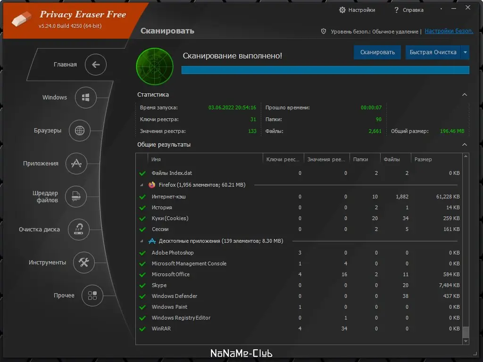Image resolution: width=483 pixels, height=362 pixels.
Task: Click the 03.06.2022 20:54:16 start time
Action: tap(232, 107)
